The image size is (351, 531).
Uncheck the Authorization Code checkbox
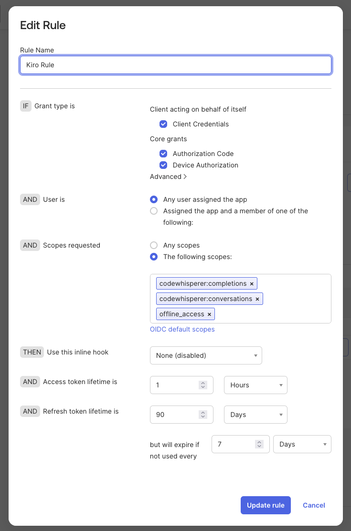coord(163,154)
